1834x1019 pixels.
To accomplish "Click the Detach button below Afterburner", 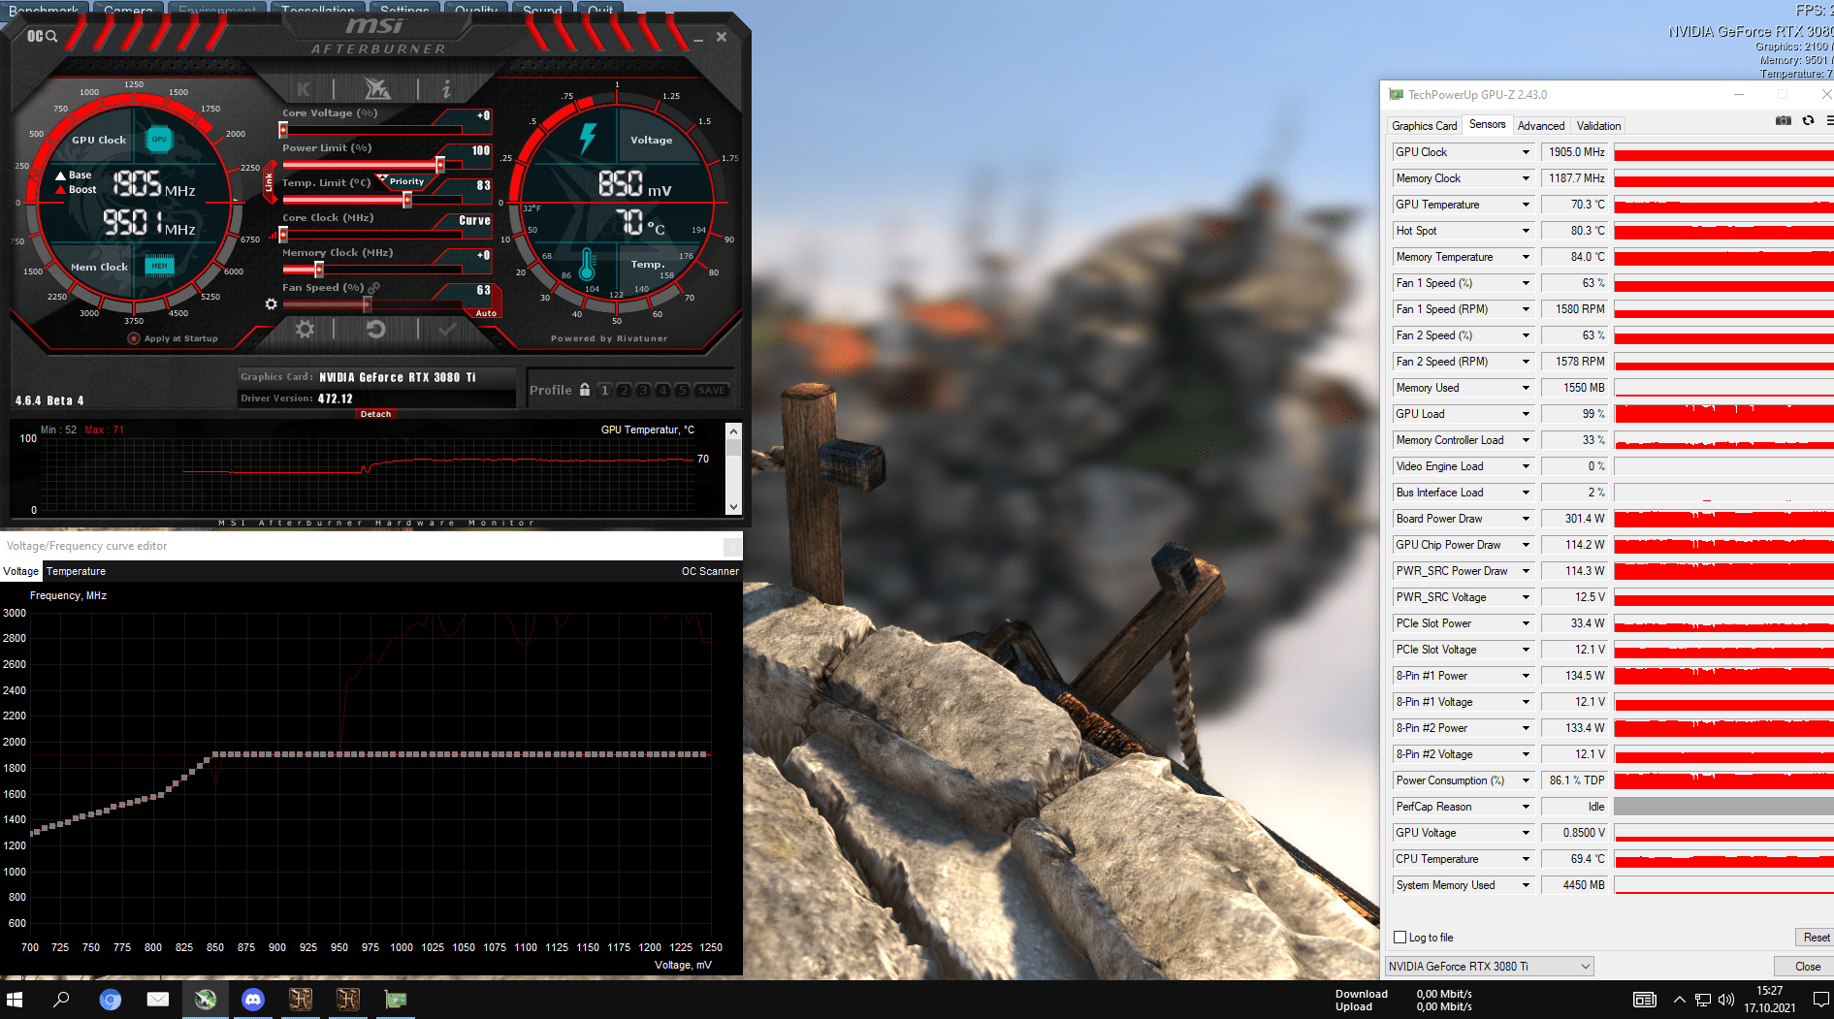I will (x=375, y=414).
